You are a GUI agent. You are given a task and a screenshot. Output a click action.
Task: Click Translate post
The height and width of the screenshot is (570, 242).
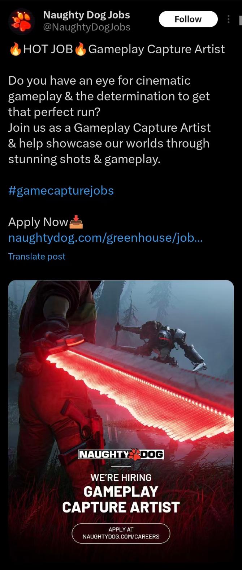(x=37, y=257)
